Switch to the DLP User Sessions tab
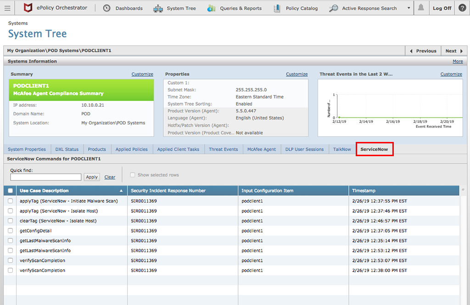Viewport: 470px width, 305px height. (x=305, y=149)
